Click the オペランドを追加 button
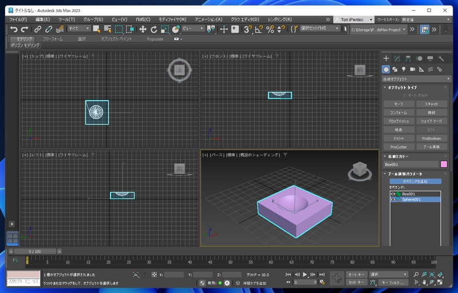 coord(415,181)
